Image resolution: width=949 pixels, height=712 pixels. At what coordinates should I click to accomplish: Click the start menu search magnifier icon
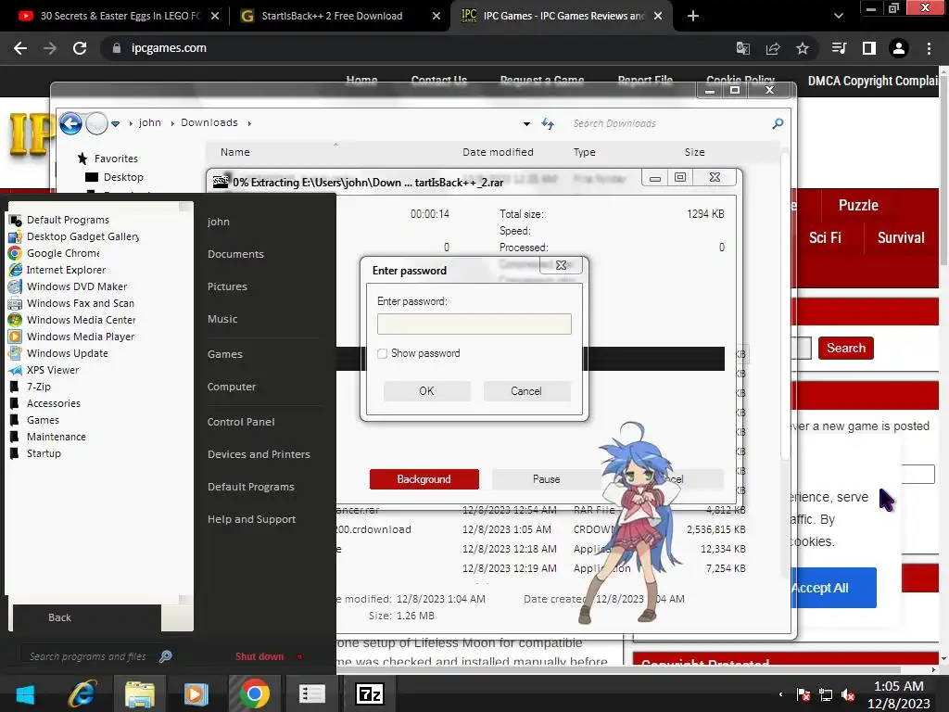(x=165, y=656)
